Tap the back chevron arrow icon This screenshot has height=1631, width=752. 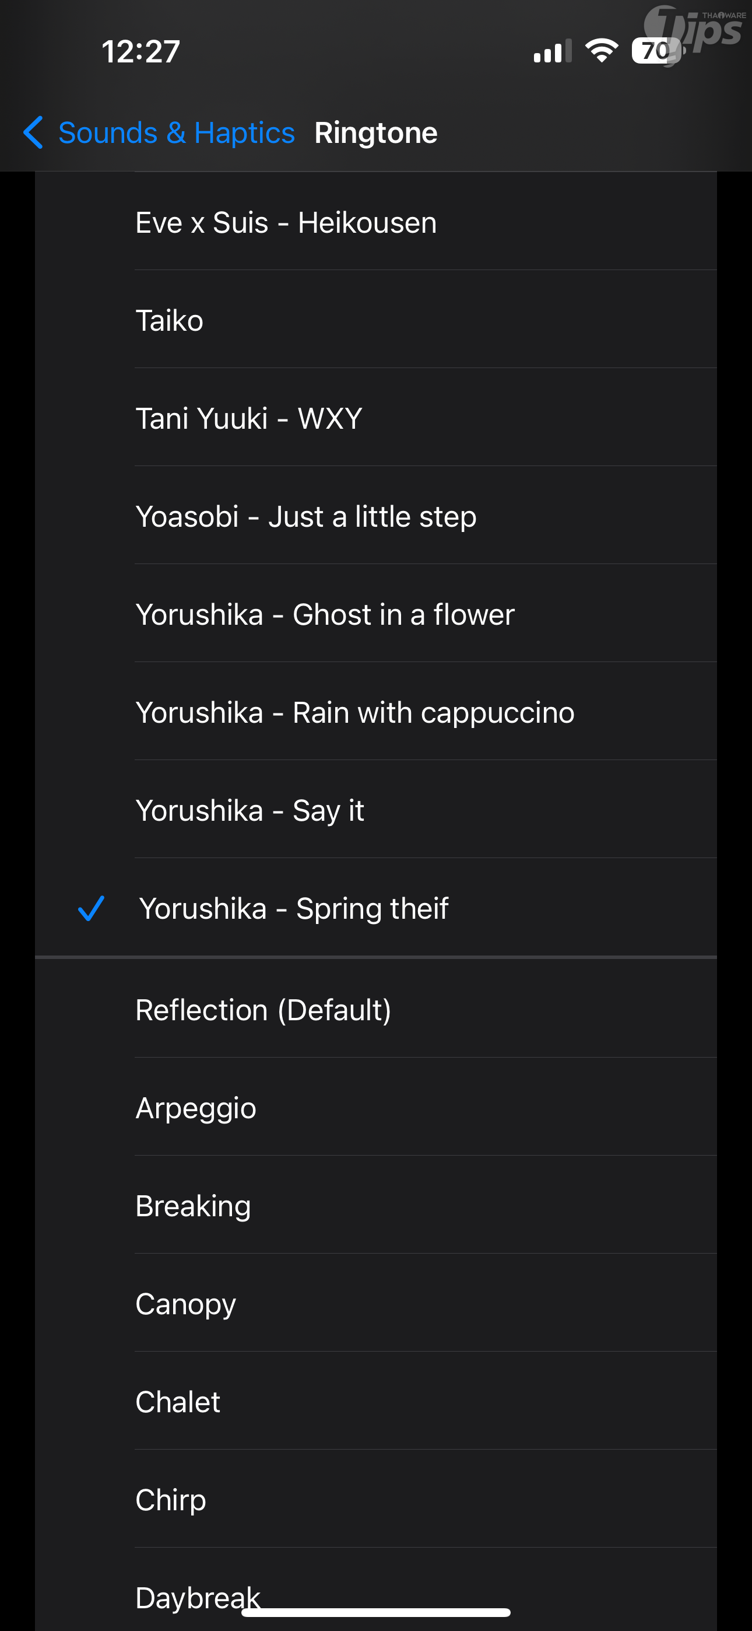pyautogui.click(x=33, y=132)
